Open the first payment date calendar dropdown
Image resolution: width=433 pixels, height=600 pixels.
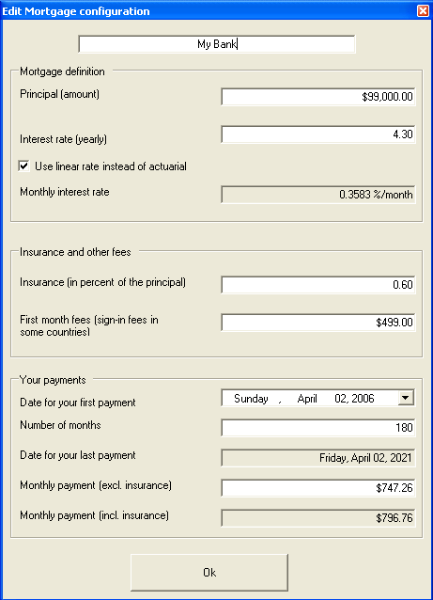click(406, 398)
